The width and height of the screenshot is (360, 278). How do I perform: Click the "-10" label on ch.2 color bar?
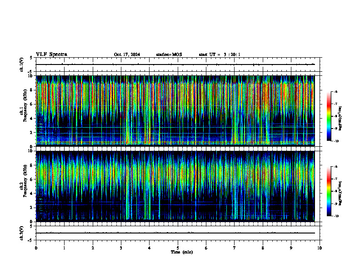click(336, 216)
